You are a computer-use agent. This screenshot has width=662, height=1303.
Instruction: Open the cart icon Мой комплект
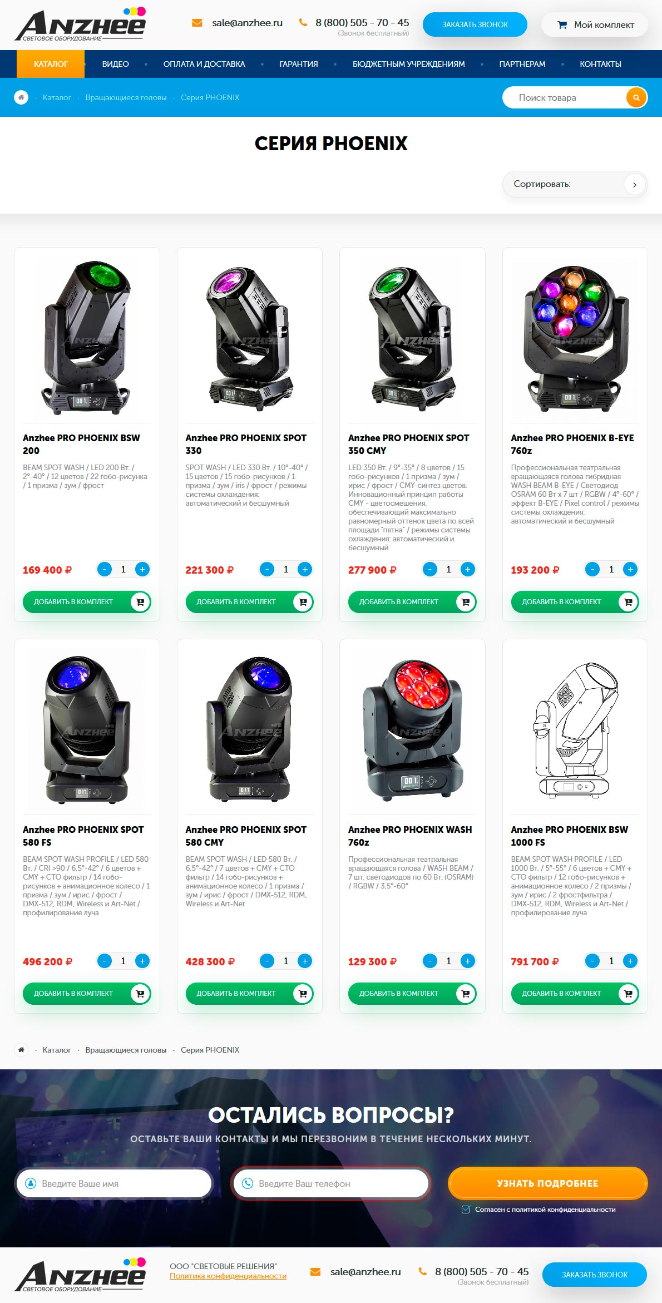coord(562,25)
